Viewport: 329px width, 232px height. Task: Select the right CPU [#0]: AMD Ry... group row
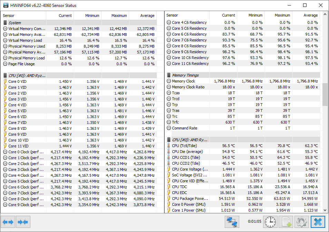pos(243,140)
